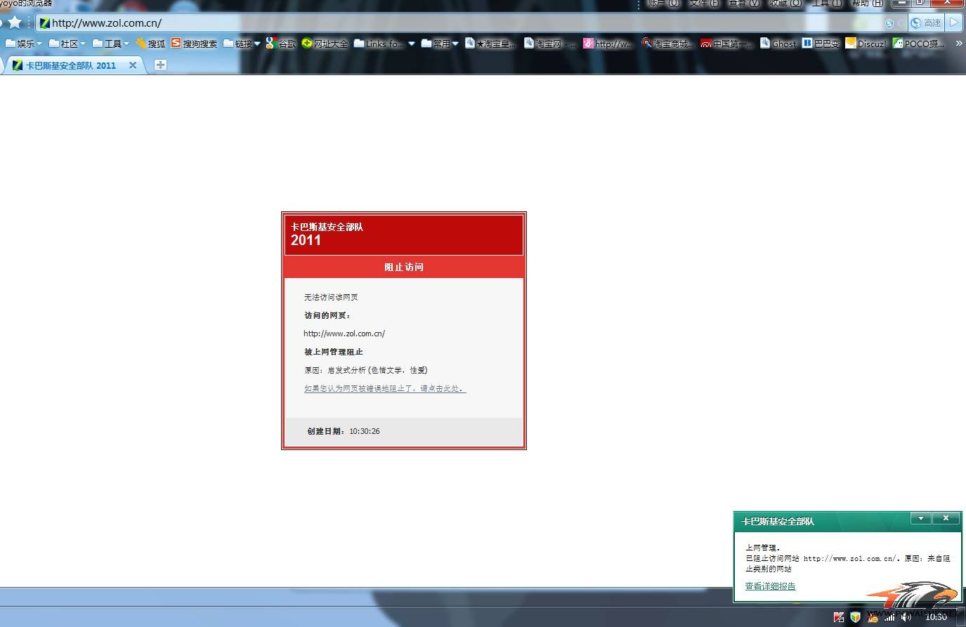Select the 卡巴斯基安全部队 2011 tab
The width and height of the screenshot is (966, 627).
point(70,65)
